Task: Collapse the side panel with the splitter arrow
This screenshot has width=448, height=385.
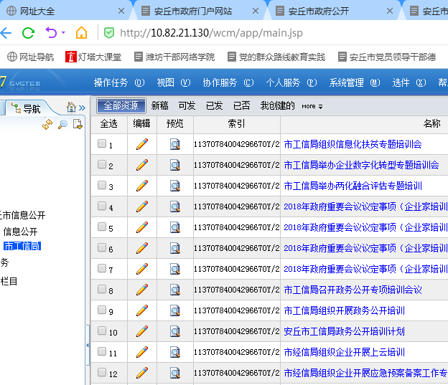Action: [87, 345]
